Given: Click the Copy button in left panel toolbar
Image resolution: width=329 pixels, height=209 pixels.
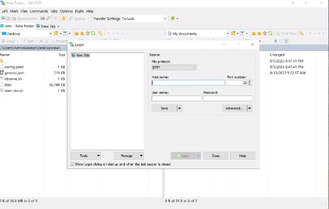Looking at the screenshot, I should click(8, 41).
